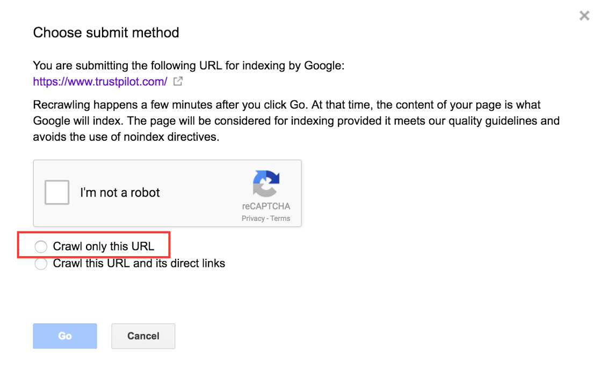Screen dimensions: 601x375
Task: Click the reCAPTCHA wordmark under the logo
Action: tap(266, 206)
